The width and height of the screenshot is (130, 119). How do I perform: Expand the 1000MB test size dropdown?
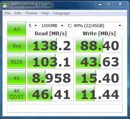(x=52, y=26)
